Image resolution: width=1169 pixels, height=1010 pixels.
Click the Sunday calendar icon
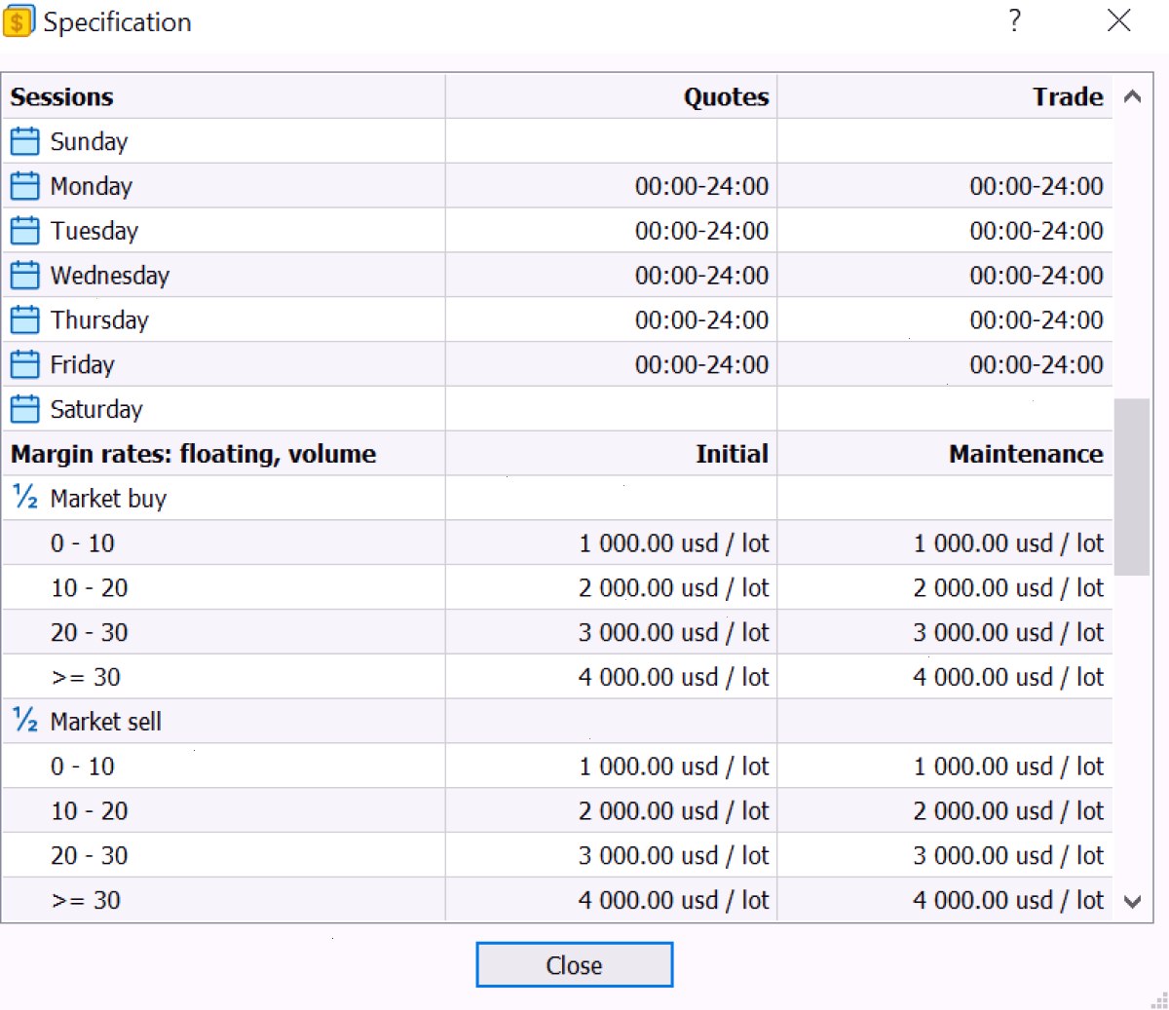24,141
